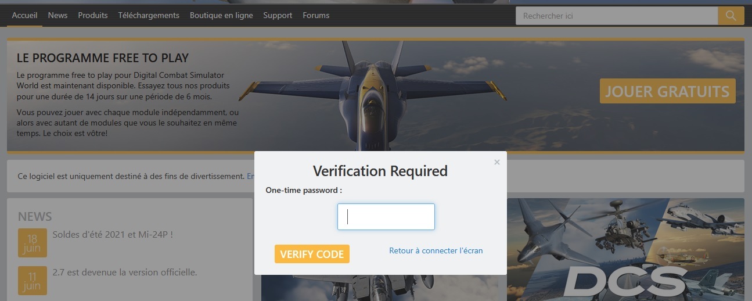Go to the News menu item

pos(58,16)
